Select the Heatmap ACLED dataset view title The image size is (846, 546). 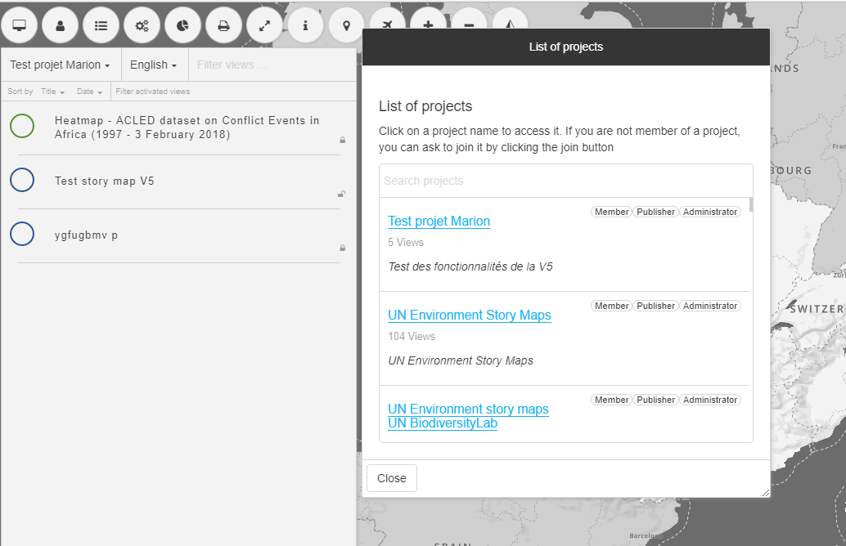pyautogui.click(x=187, y=128)
